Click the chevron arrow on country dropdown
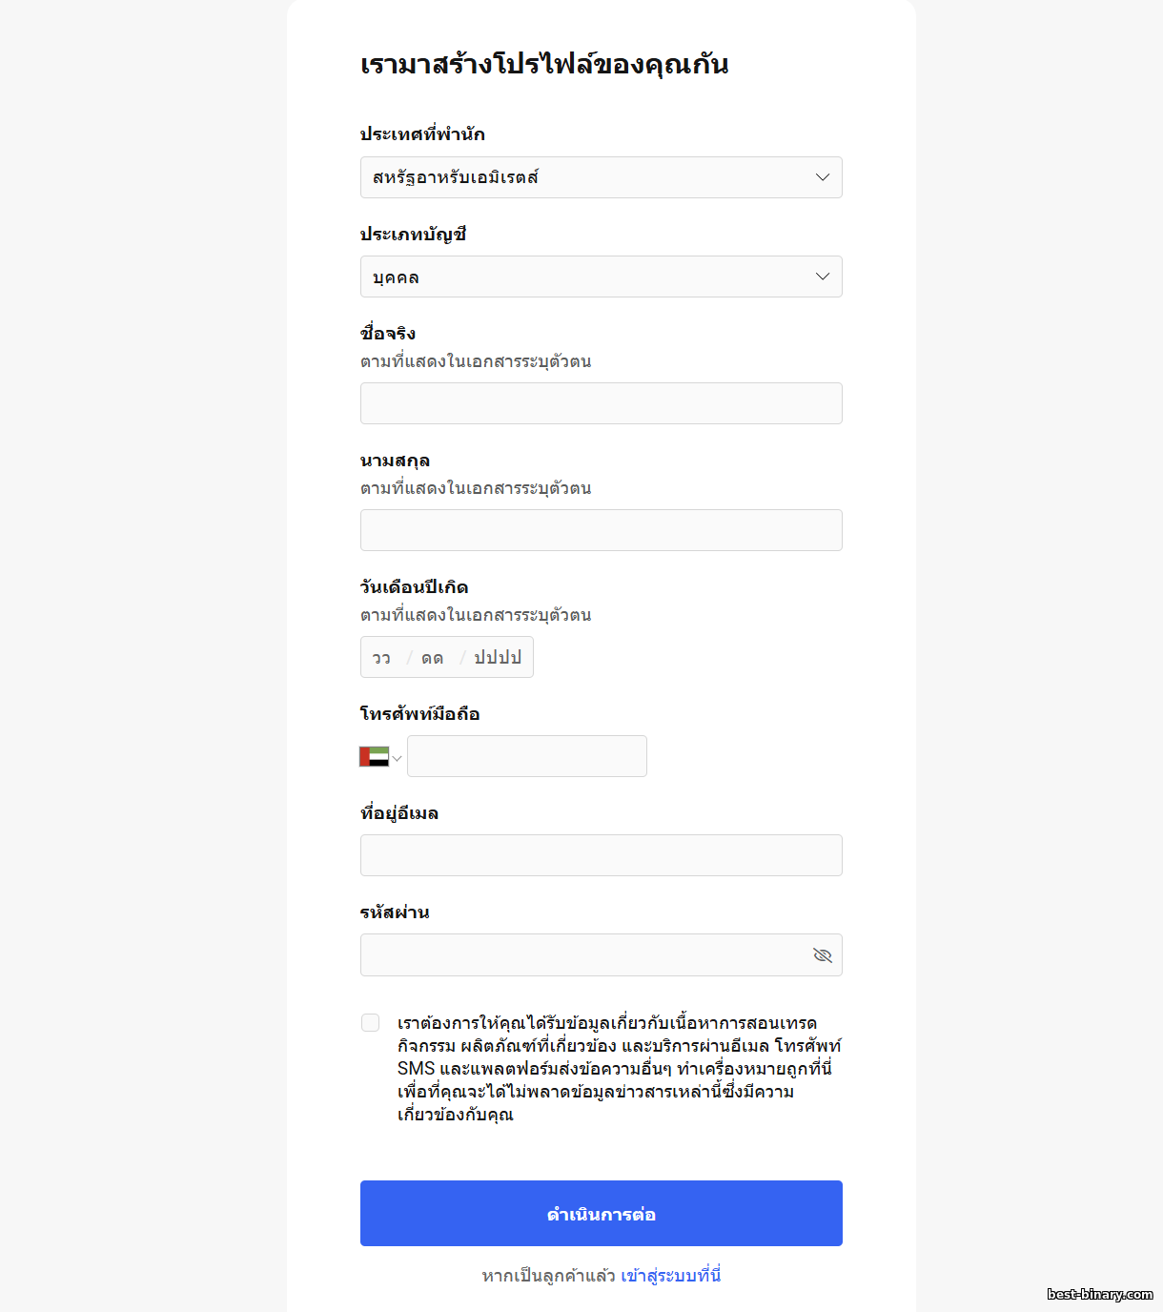This screenshot has width=1163, height=1312. (x=823, y=177)
